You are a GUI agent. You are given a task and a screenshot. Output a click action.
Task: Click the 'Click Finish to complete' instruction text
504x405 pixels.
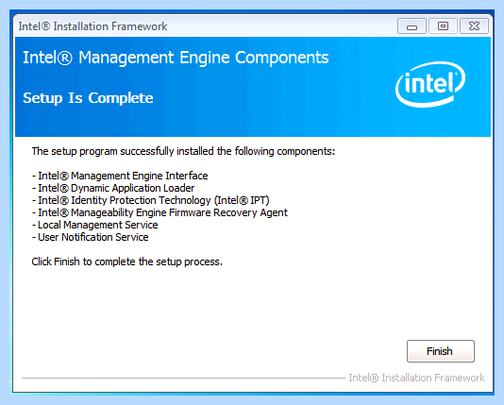(x=127, y=262)
